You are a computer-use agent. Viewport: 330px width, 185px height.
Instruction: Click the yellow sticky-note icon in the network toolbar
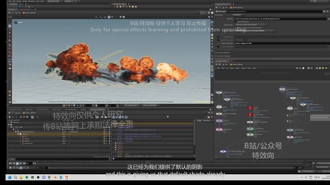pos(320,68)
